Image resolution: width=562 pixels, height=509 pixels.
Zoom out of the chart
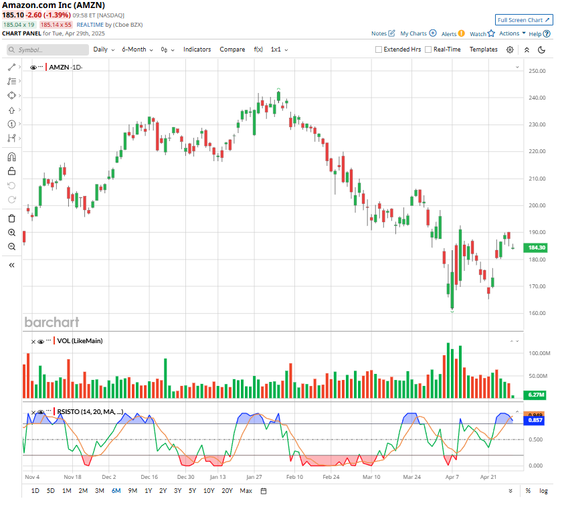point(11,247)
